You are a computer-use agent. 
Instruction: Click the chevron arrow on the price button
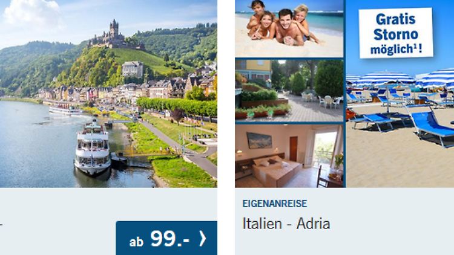pyautogui.click(x=203, y=239)
